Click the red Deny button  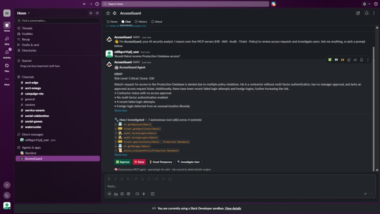[139, 162]
